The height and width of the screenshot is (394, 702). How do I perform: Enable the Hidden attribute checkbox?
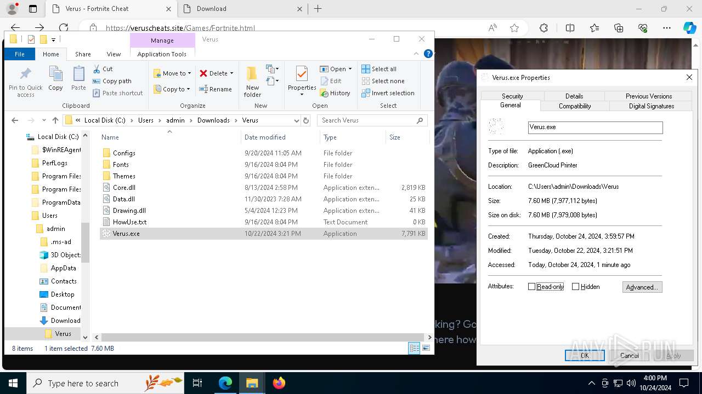[575, 287]
